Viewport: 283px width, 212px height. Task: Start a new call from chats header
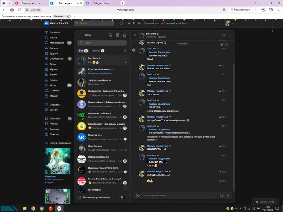coord(110,35)
